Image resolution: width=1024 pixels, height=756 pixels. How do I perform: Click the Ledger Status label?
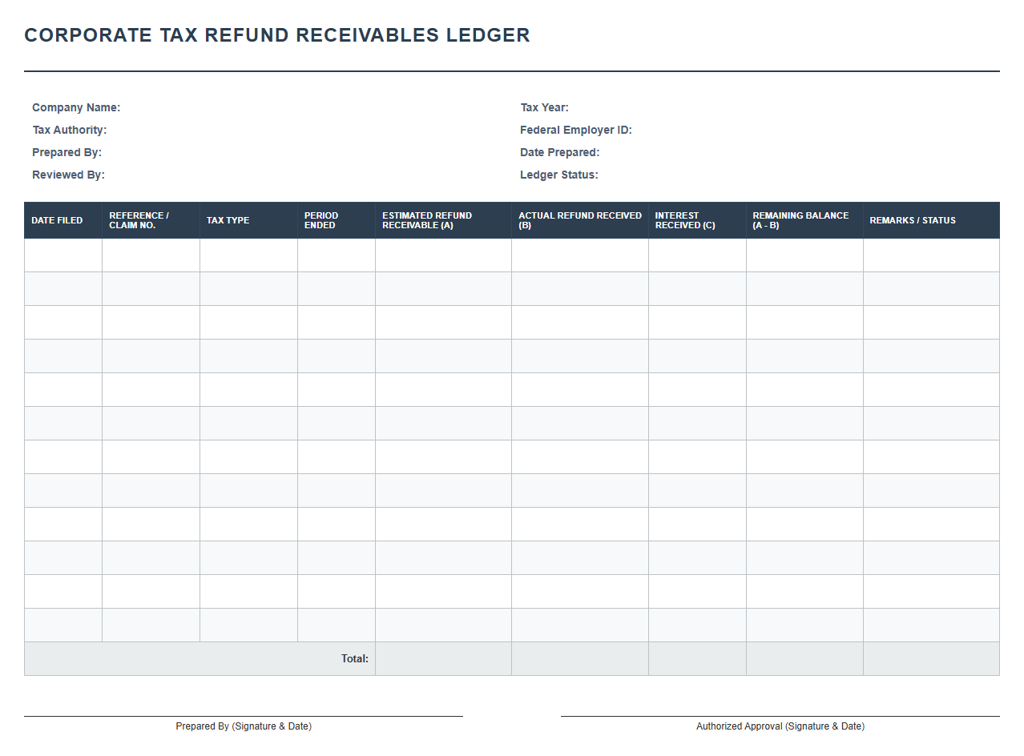click(x=559, y=175)
